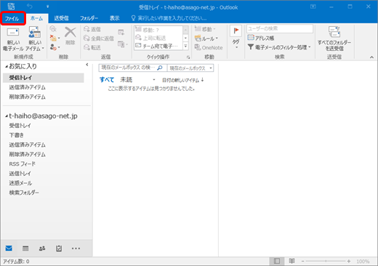Open the 下書き folder
The height and width of the screenshot is (266, 378).
[x=16, y=135]
